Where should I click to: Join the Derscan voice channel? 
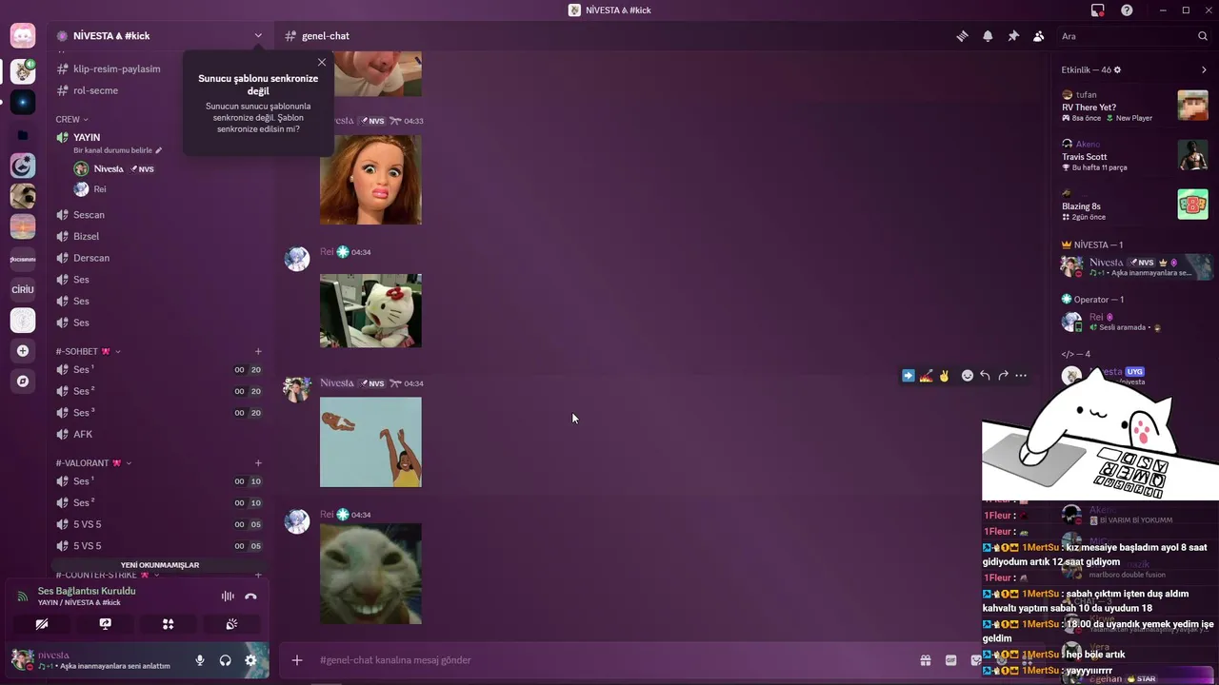[91, 258]
